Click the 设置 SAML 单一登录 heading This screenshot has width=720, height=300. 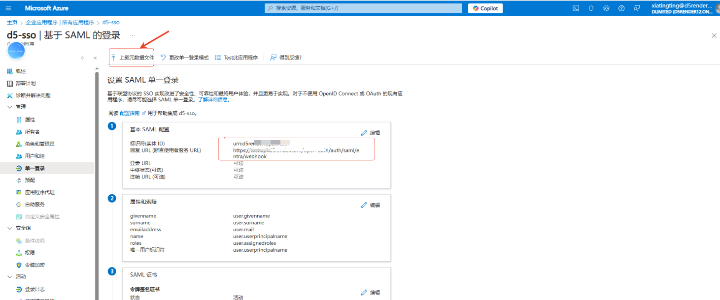coord(143,80)
